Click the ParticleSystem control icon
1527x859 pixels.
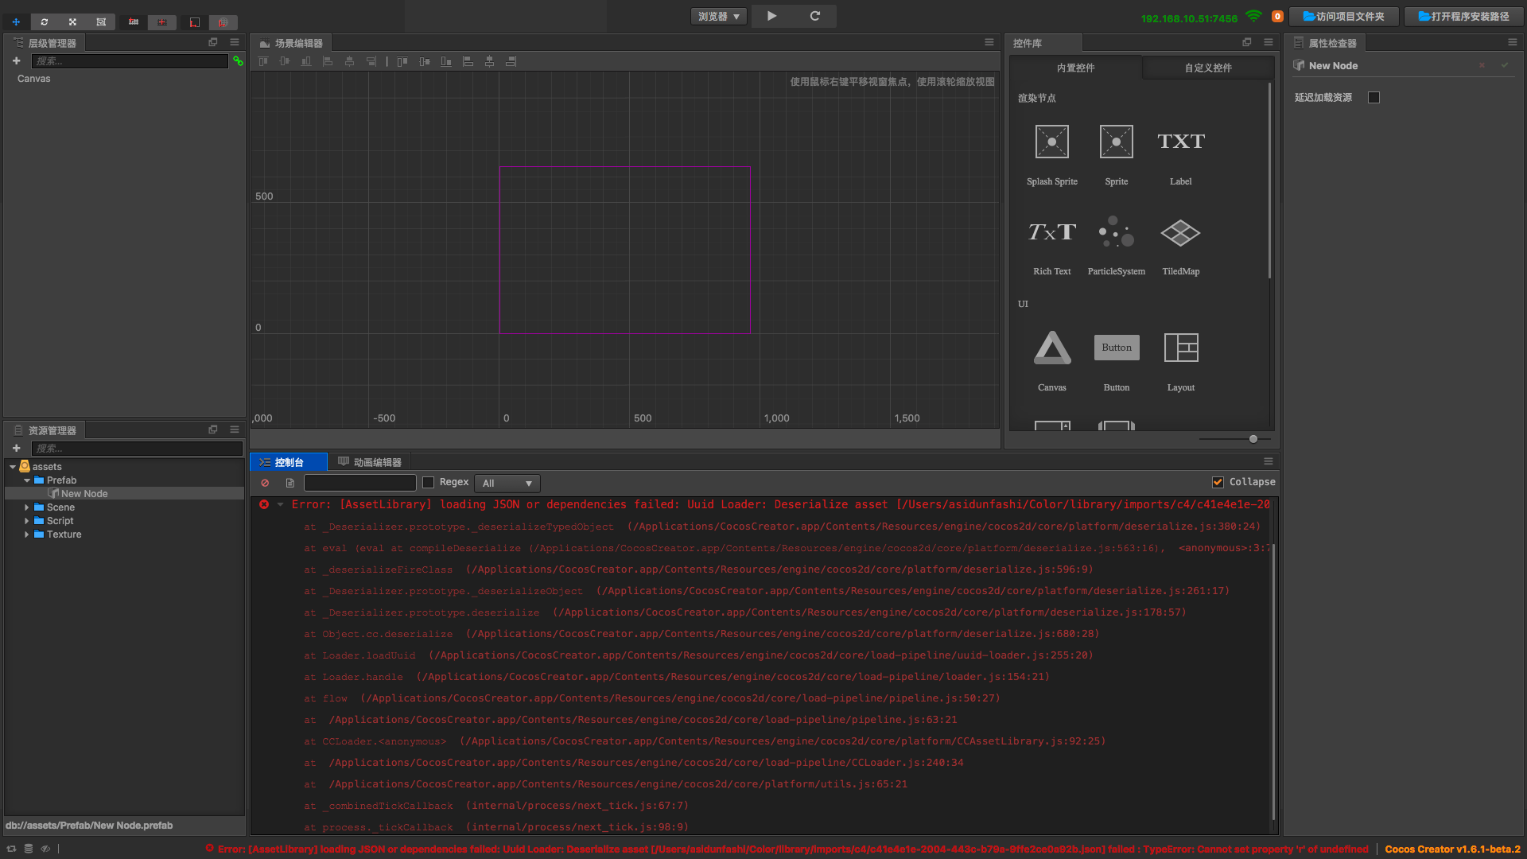coord(1116,233)
